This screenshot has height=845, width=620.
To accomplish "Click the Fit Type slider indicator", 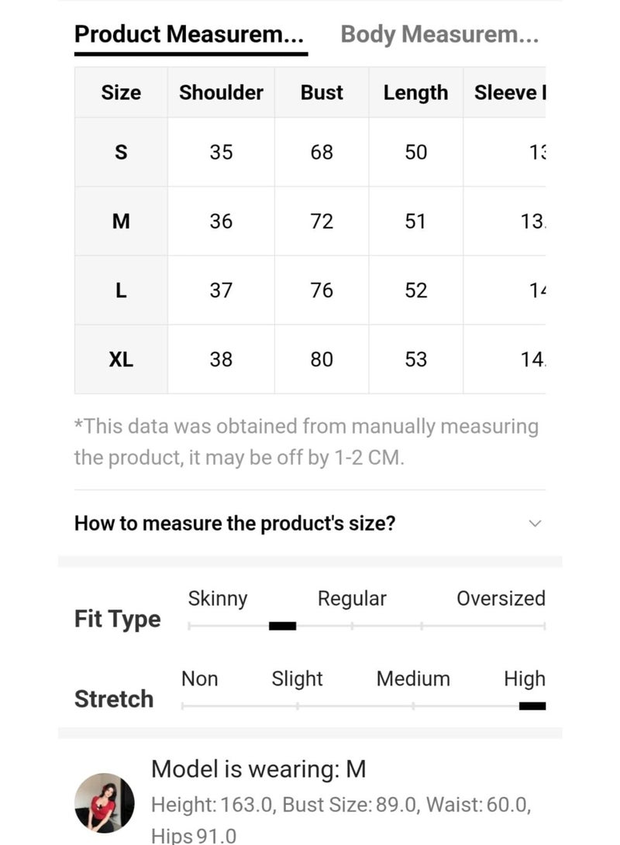I will point(283,626).
